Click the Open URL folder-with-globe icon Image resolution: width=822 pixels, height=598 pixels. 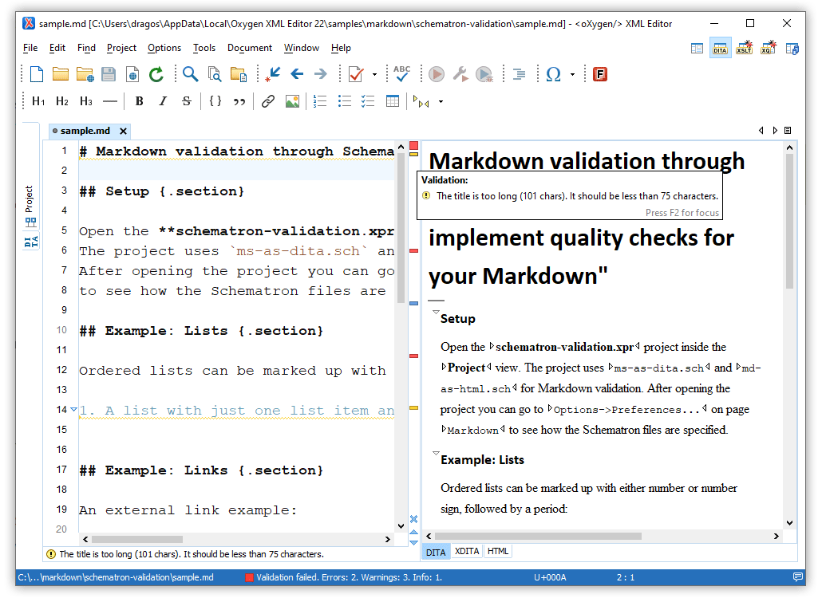point(85,74)
